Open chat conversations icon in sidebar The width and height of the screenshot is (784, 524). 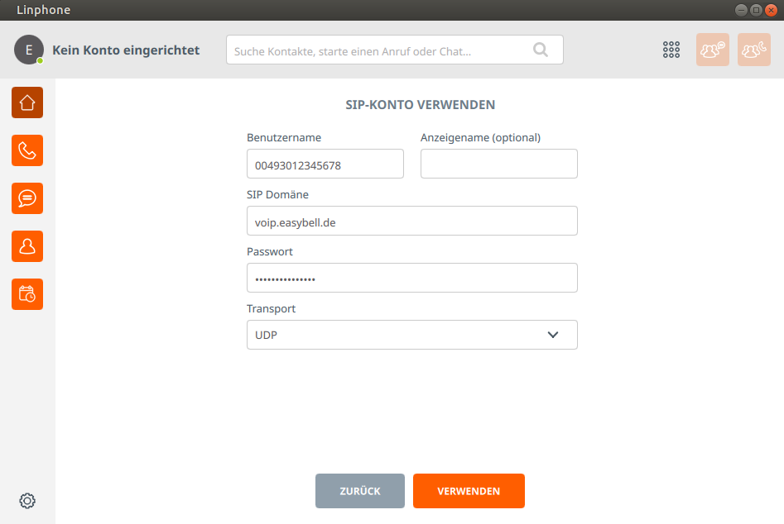[27, 198]
